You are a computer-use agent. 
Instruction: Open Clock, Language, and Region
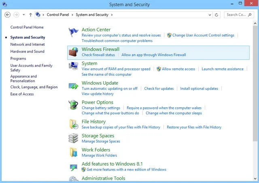point(34,87)
